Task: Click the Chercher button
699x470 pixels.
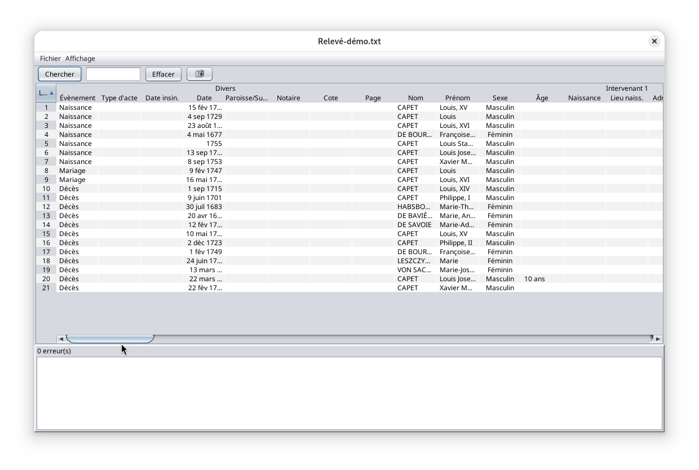Action: coord(60,74)
